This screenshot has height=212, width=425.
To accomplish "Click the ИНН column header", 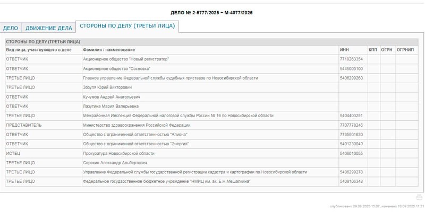I will [x=344, y=50].
